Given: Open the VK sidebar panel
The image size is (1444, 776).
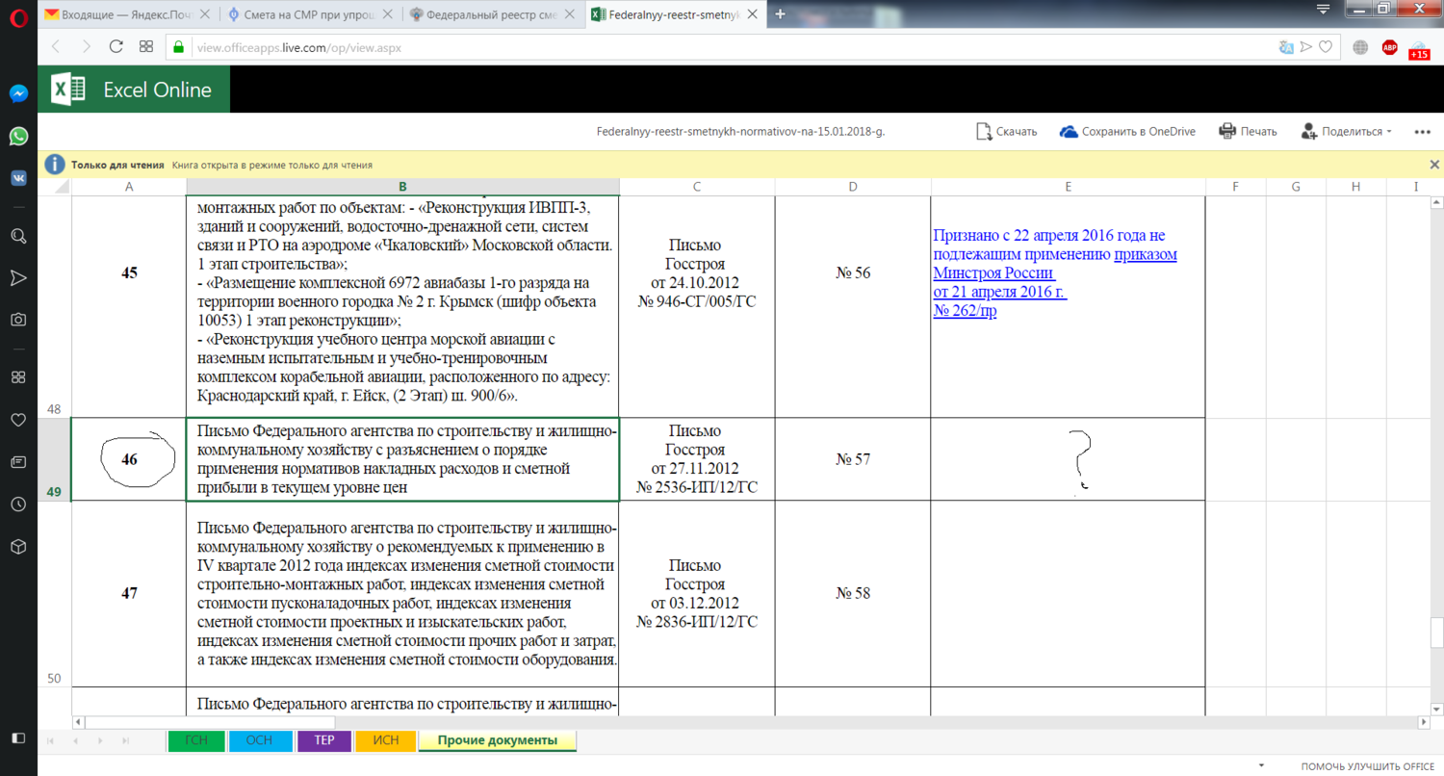Looking at the screenshot, I should tap(18, 178).
